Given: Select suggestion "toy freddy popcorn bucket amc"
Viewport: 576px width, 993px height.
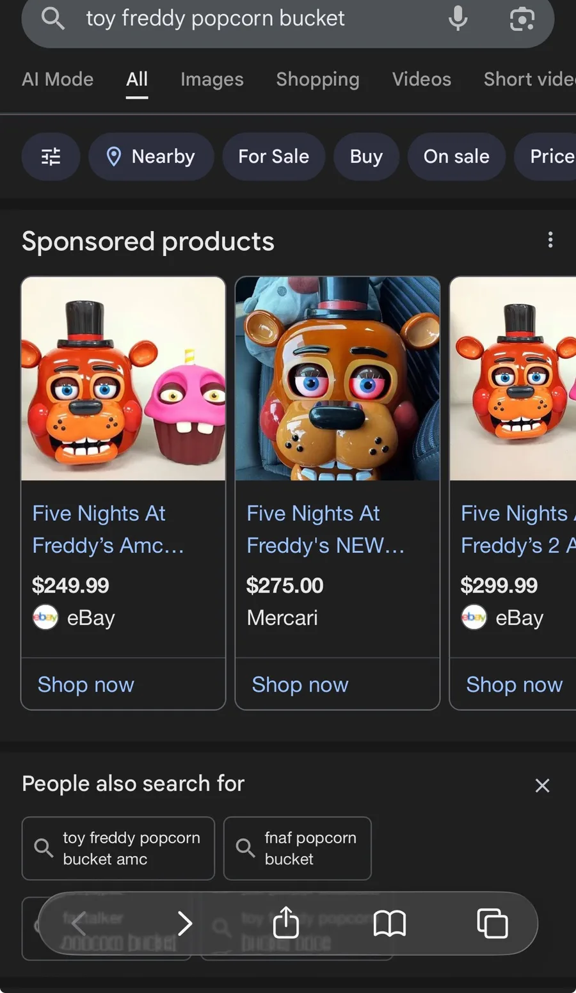Looking at the screenshot, I should pyautogui.click(x=118, y=848).
